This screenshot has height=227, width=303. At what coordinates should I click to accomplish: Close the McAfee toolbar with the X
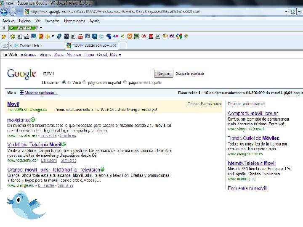tap(4, 28)
